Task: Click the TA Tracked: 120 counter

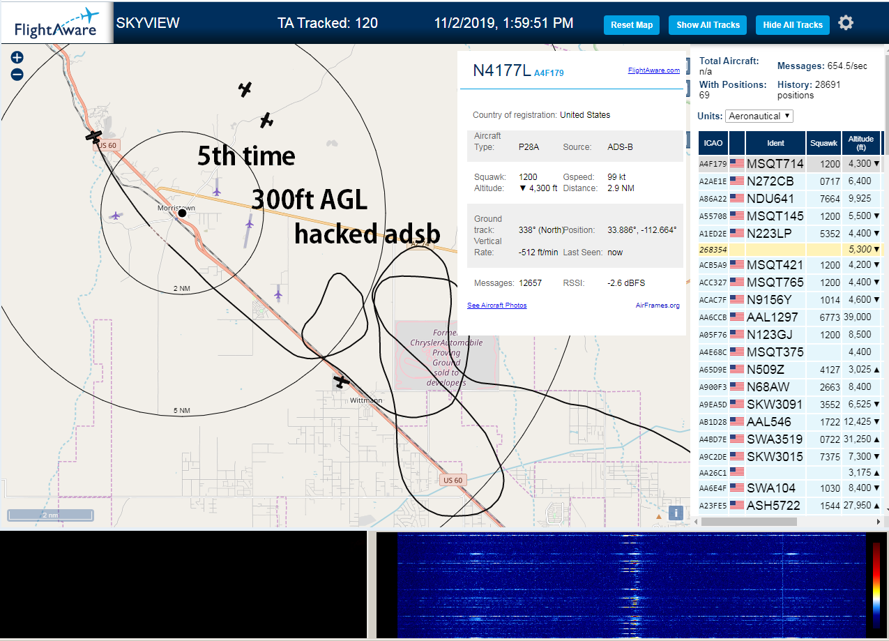Action: click(x=328, y=23)
